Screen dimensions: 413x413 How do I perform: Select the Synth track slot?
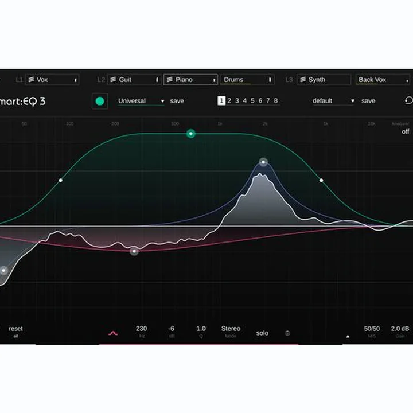(324, 80)
